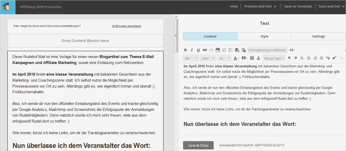Redo the last edit
Viewport: 346px width, 151px height.
[341, 58]
